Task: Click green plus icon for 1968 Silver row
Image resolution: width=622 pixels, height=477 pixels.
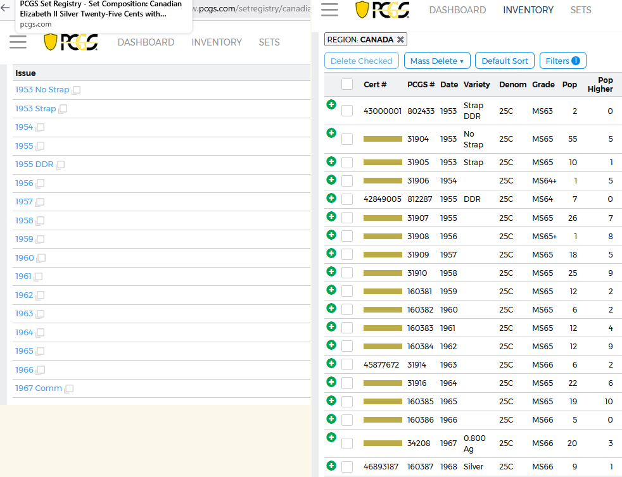Action: coord(331,466)
